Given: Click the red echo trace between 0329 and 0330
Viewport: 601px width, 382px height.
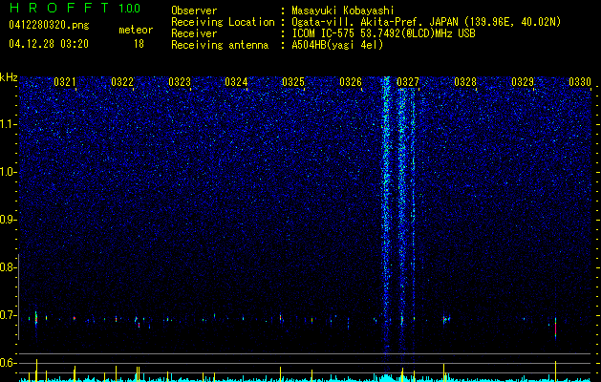Looking at the screenshot, I should click(555, 328).
